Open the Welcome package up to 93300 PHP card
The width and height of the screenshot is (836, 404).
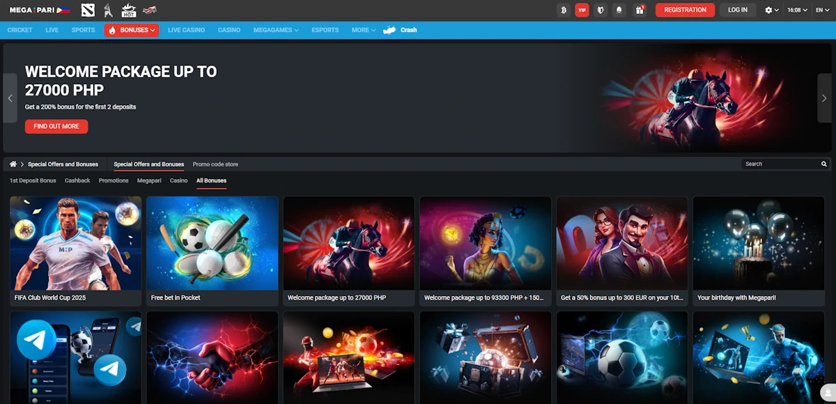pos(486,251)
